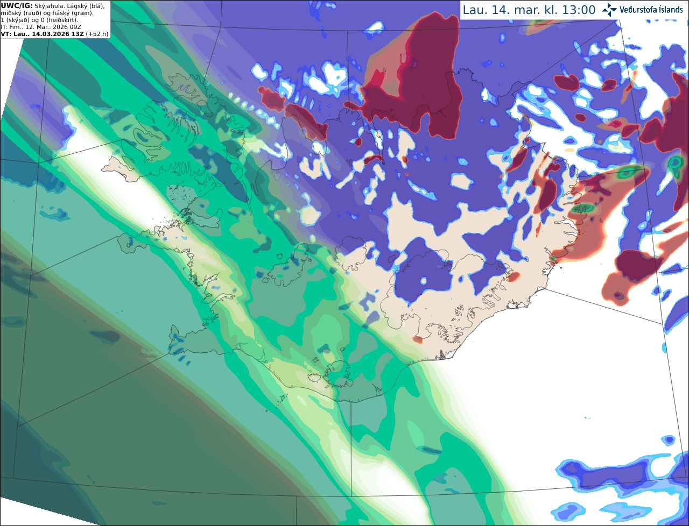Click the 'miðský (rauð) og háský (græn).' line
The width and height of the screenshot is (689, 526).
click(x=47, y=13)
